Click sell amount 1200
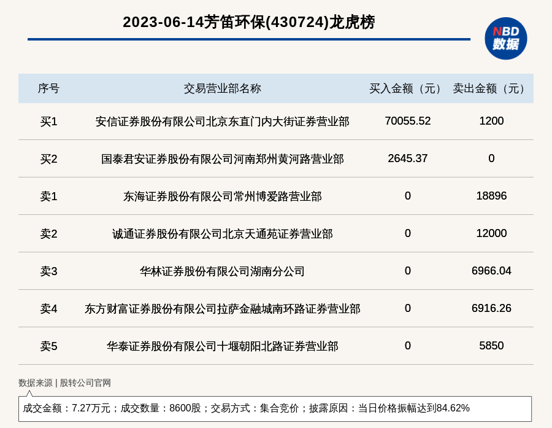The image size is (552, 428). 491,121
